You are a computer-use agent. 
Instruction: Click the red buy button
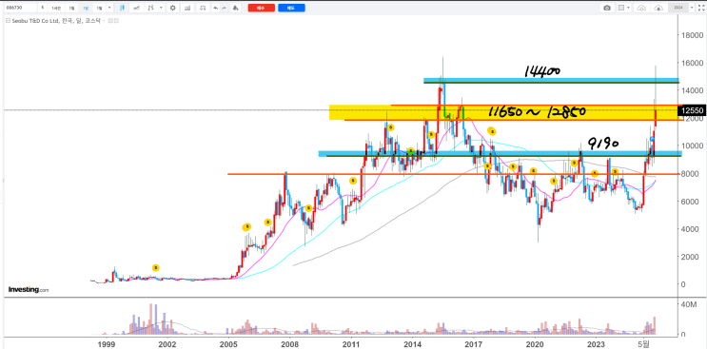262,8
